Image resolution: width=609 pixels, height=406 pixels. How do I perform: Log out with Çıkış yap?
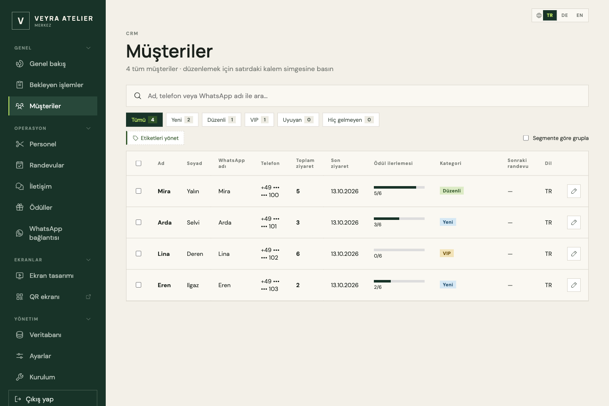(x=53, y=399)
